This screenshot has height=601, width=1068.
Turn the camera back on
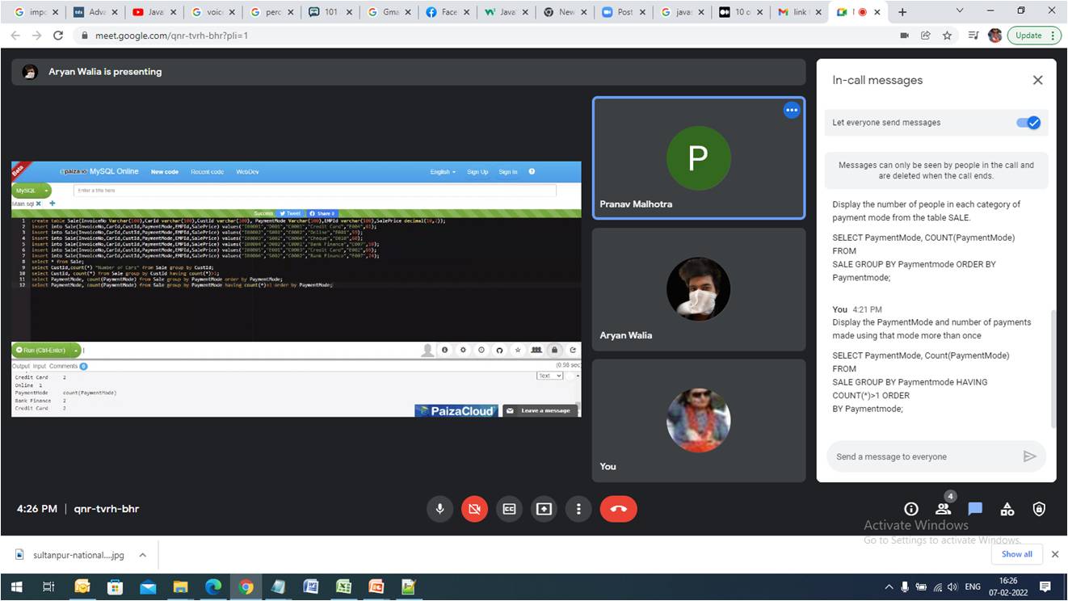coord(475,509)
